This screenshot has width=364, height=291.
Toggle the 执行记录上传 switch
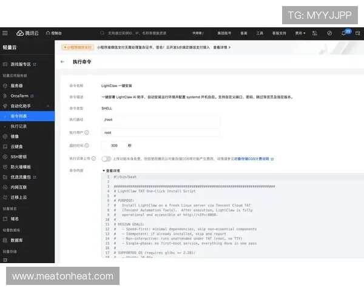106,159
